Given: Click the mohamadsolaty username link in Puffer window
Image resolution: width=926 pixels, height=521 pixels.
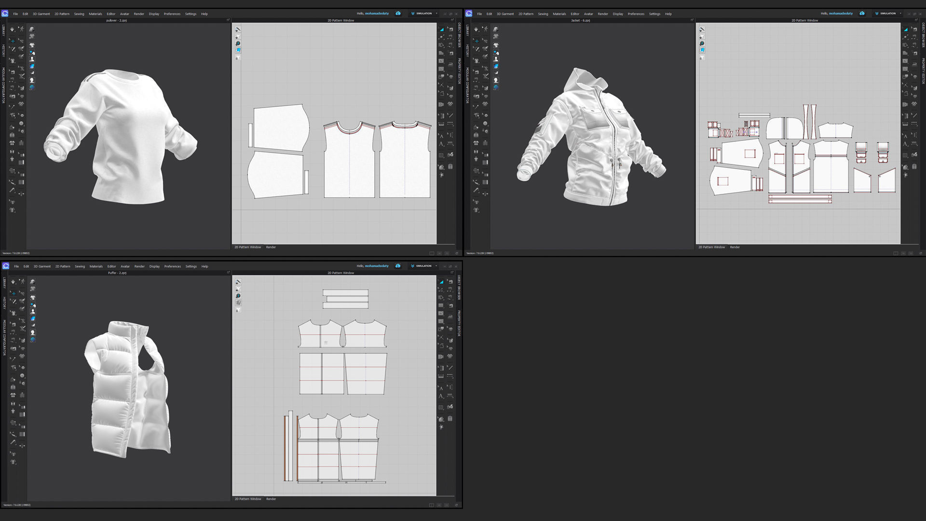Looking at the screenshot, I should click(376, 266).
